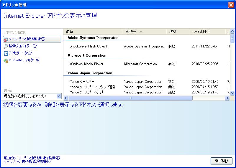Click horizontal scrollbar right arrow
The image size is (236, 168).
tap(227, 98)
